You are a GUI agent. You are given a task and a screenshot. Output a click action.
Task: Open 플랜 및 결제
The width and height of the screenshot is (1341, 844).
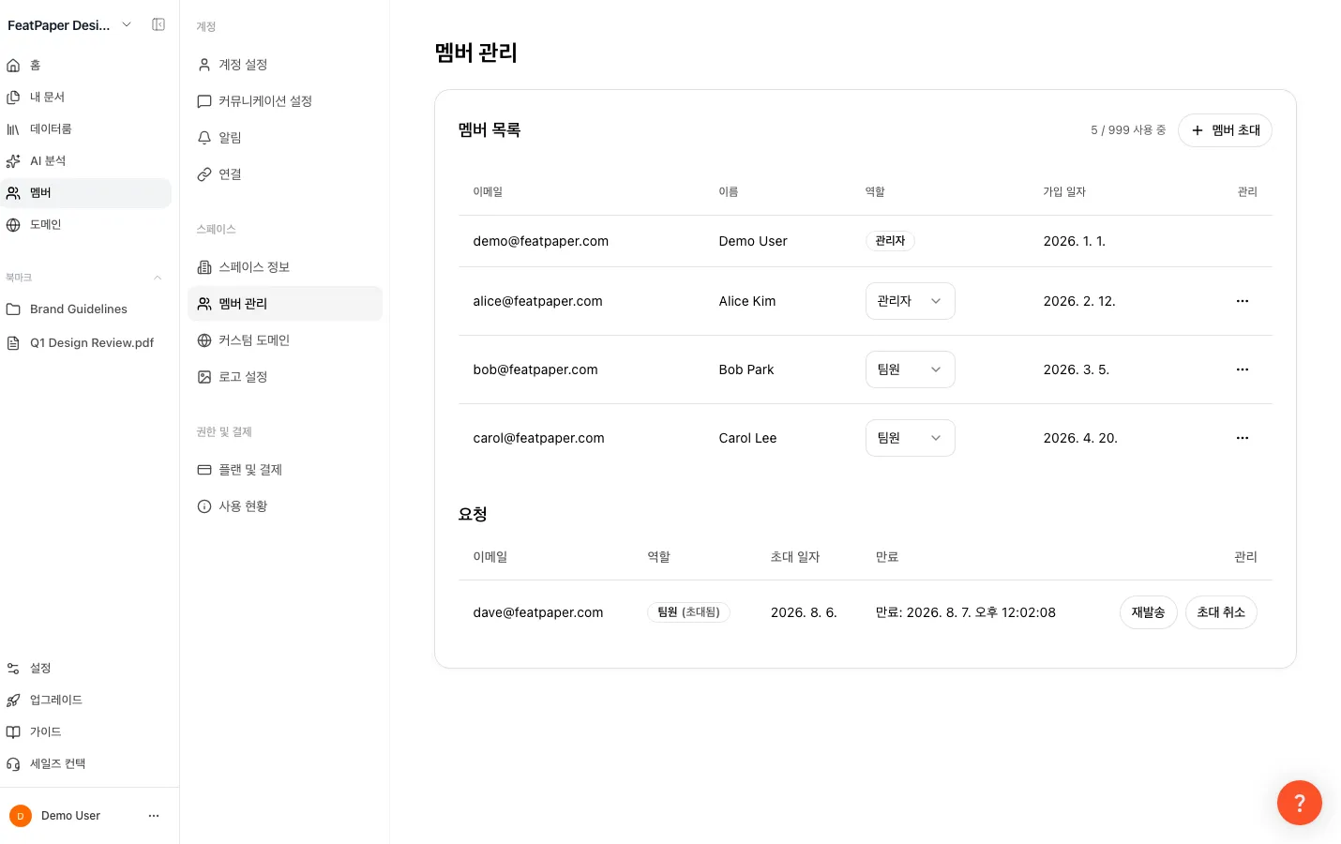(x=285, y=470)
